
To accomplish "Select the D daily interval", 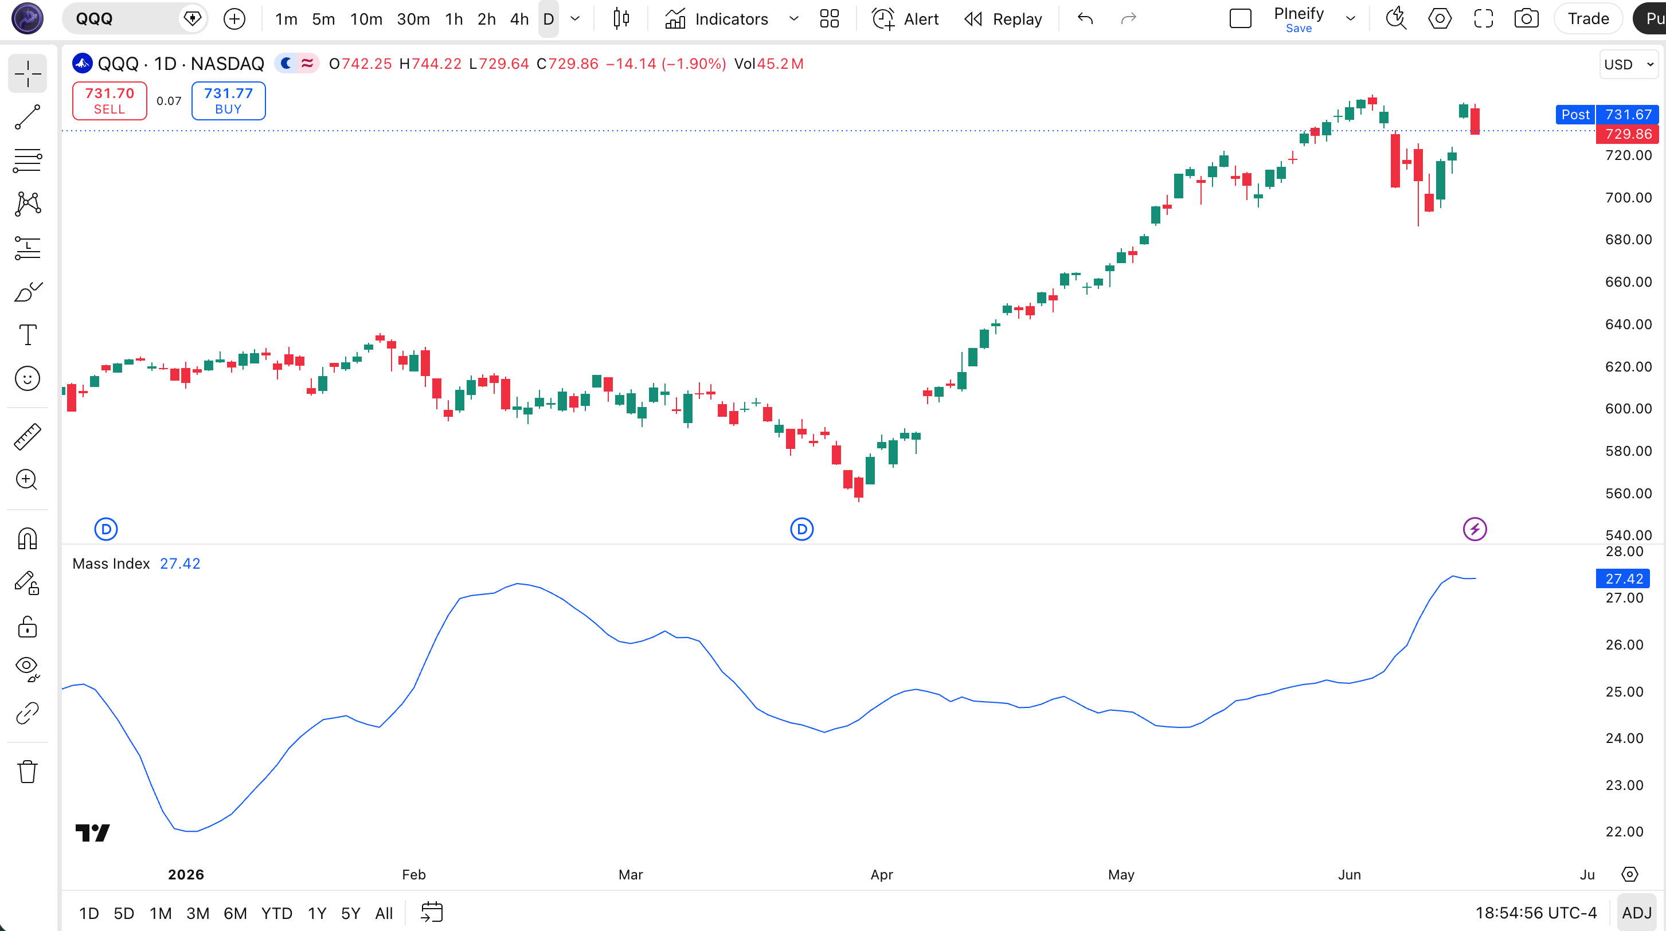I will [x=549, y=19].
